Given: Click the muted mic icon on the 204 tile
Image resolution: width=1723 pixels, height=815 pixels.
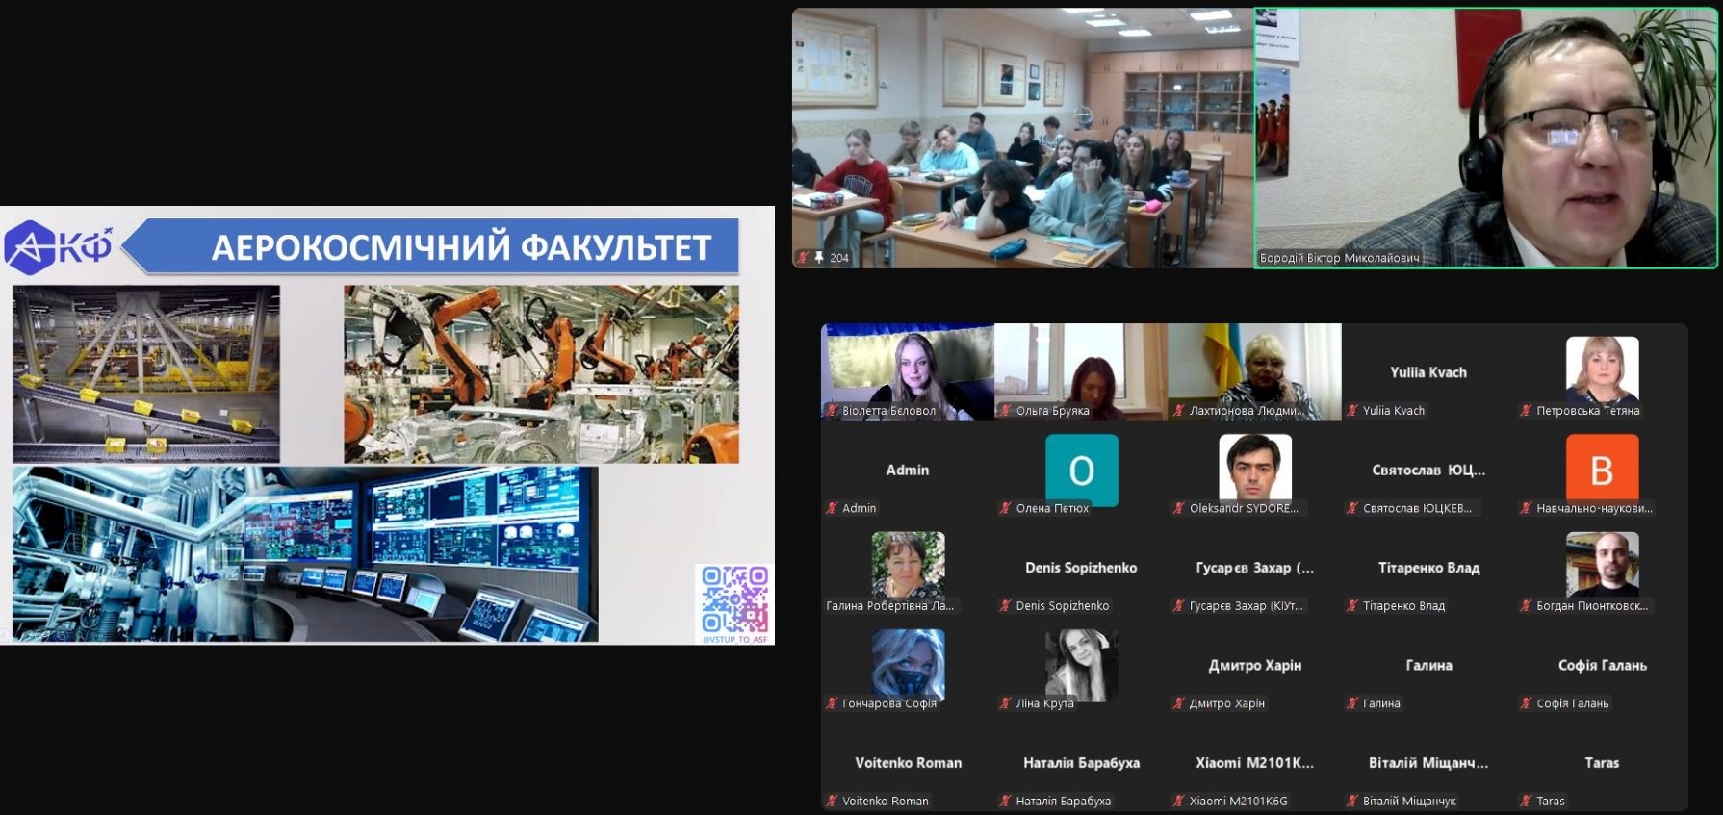Looking at the screenshot, I should [803, 258].
